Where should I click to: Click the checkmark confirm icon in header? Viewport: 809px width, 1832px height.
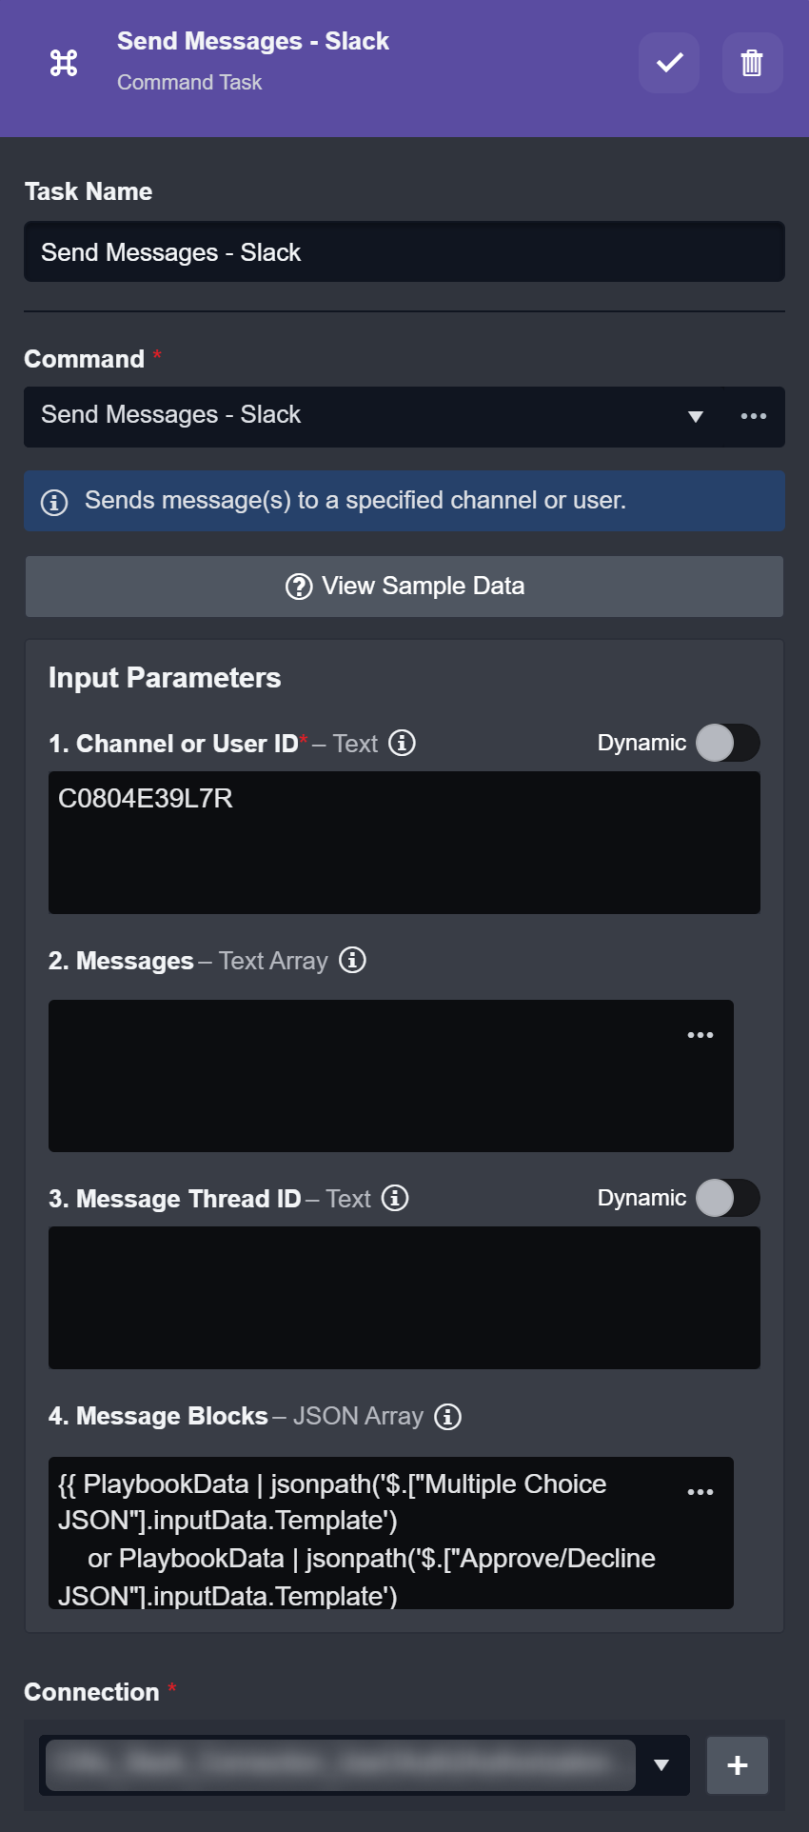click(x=669, y=63)
